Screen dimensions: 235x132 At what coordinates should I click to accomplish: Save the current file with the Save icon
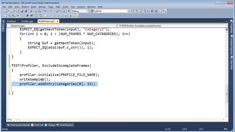22,11
